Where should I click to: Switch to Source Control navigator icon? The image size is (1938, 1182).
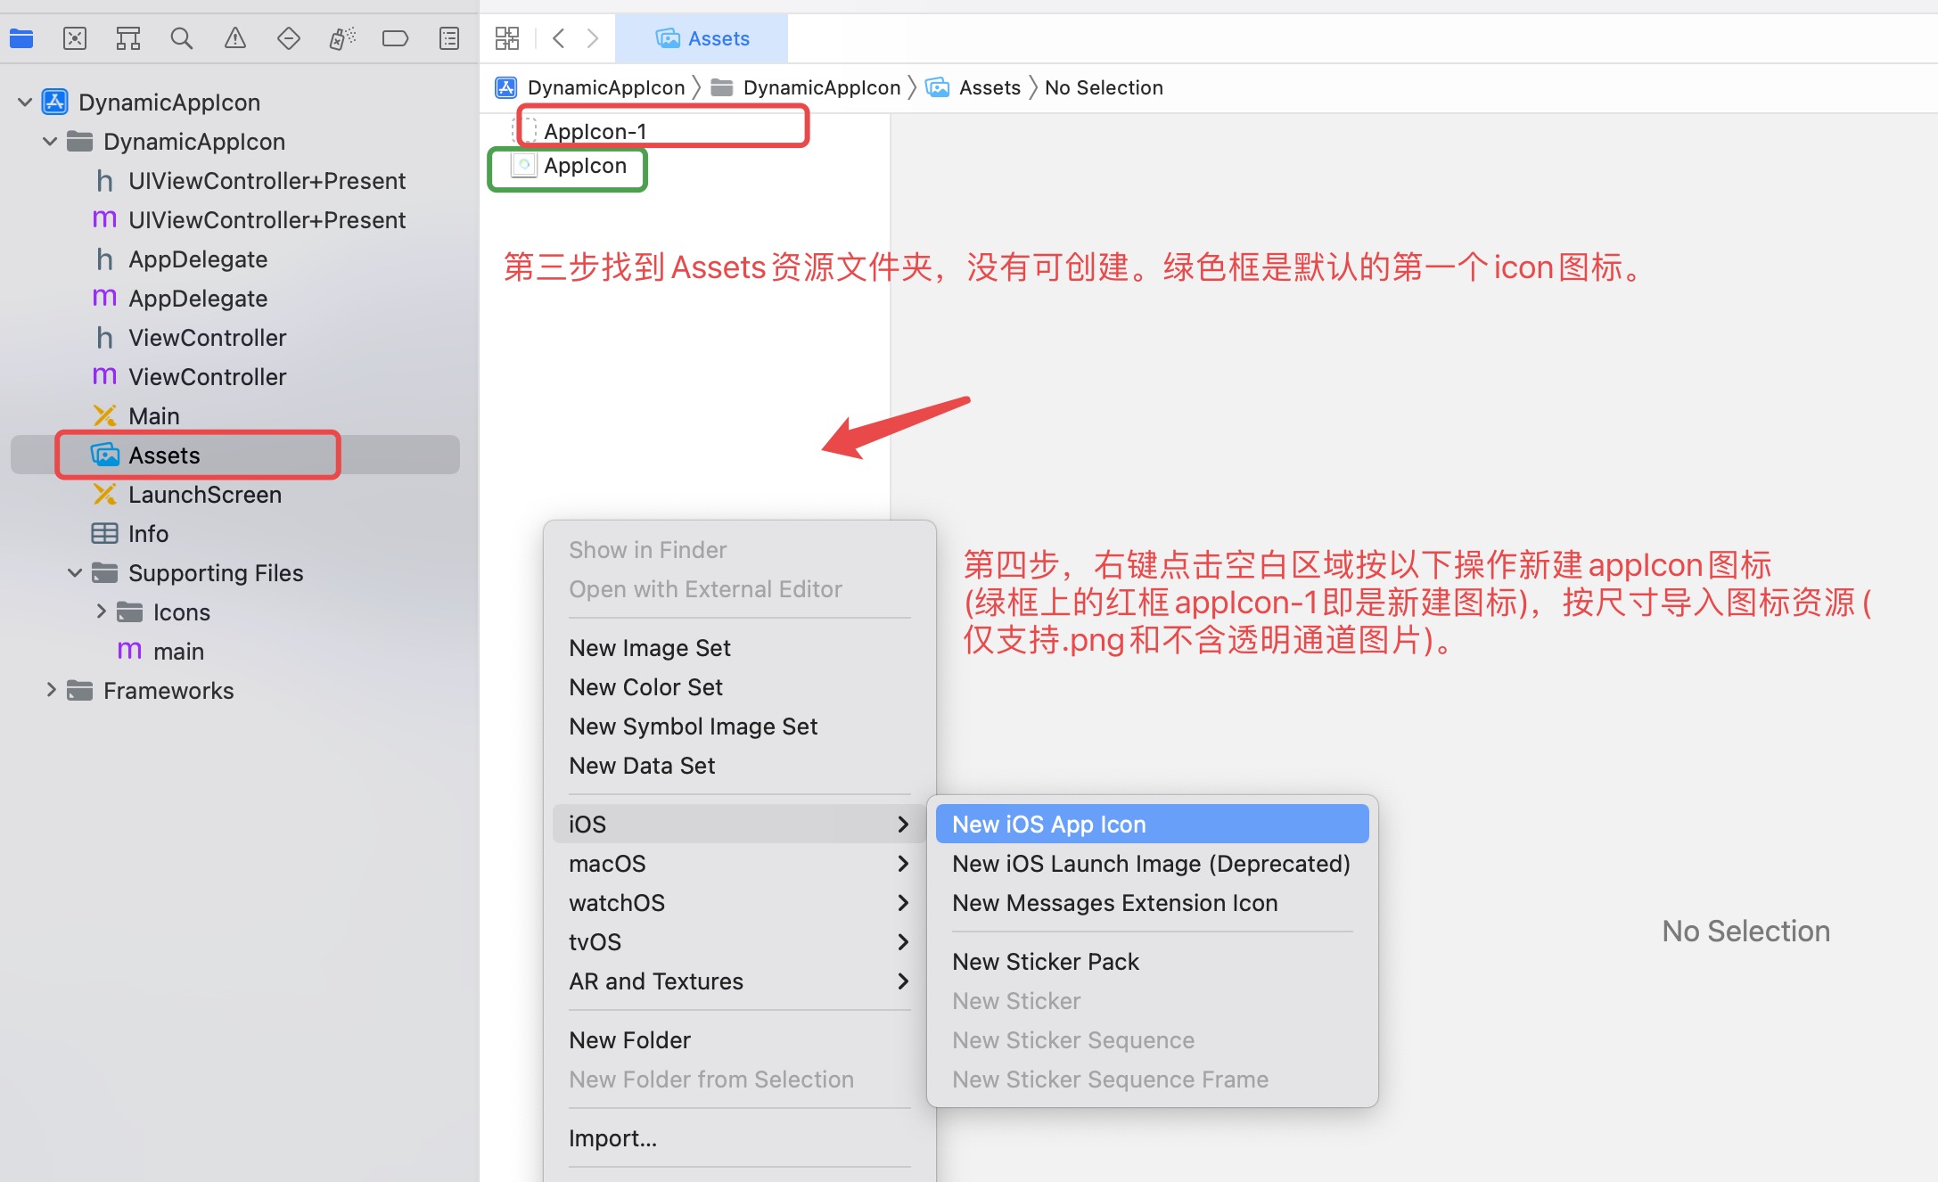tap(75, 38)
